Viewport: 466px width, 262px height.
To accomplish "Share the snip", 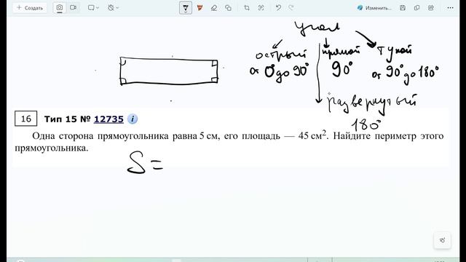I will tap(431, 8).
